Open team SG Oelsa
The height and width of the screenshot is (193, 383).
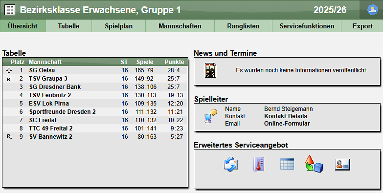click(42, 70)
